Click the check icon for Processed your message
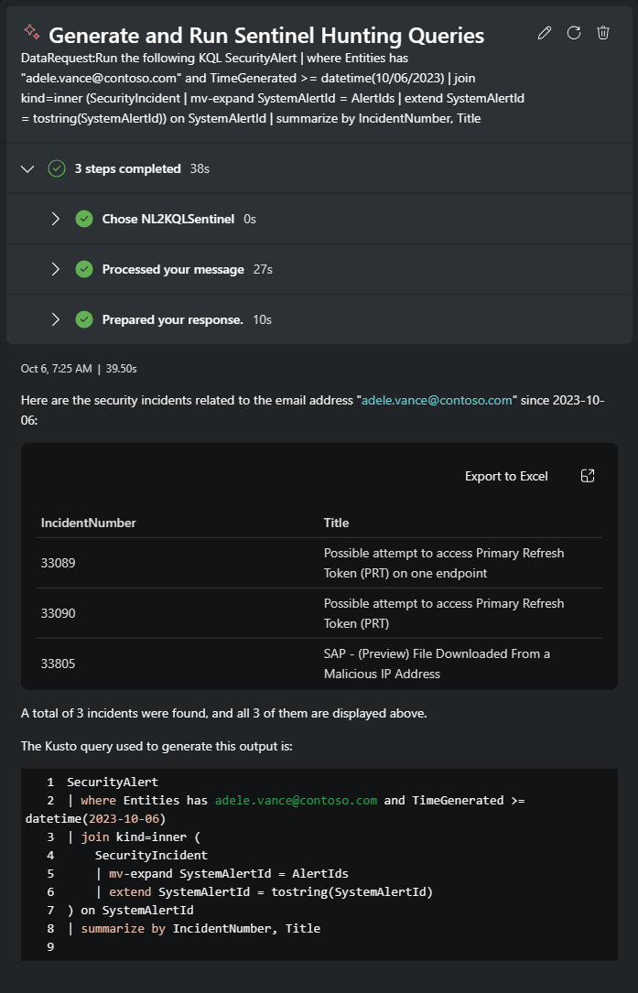Screen dimensions: 638x993 point(84,269)
